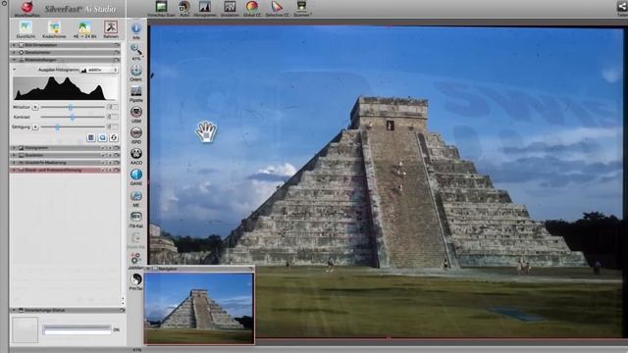Screen dimensions: 628x353
Task: Click the ME multi-exposure icon
Action: click(x=136, y=196)
